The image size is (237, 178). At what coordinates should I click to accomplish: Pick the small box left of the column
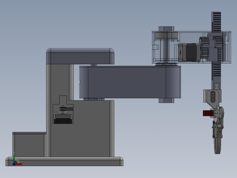pos(29,144)
